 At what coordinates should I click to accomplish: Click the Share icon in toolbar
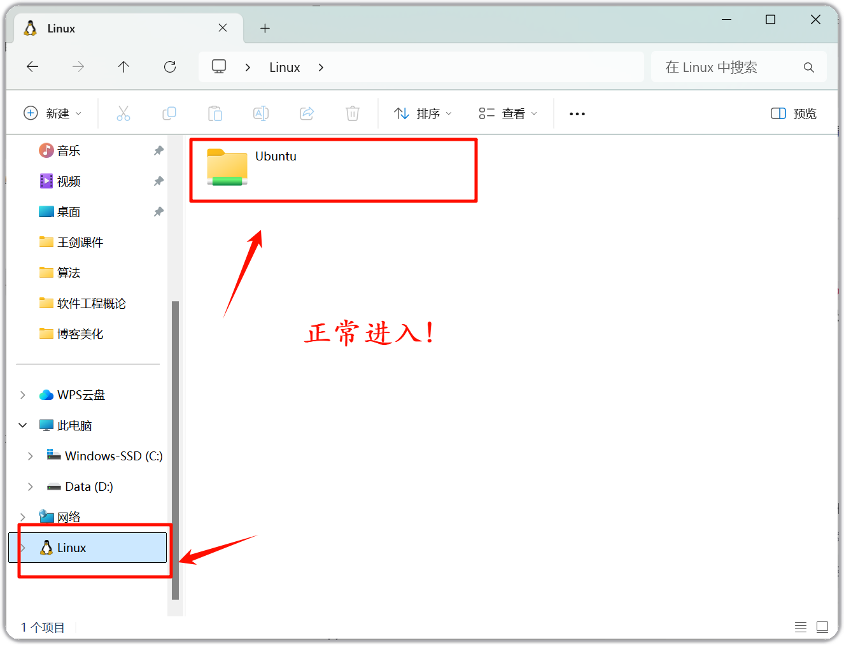tap(307, 113)
